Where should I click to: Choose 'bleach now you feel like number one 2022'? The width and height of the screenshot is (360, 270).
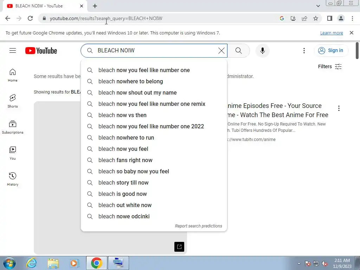pyautogui.click(x=154, y=127)
